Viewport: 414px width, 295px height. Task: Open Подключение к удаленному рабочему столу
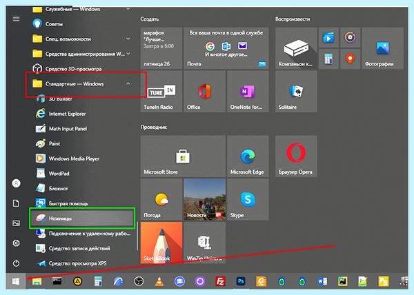pyautogui.click(x=82, y=233)
